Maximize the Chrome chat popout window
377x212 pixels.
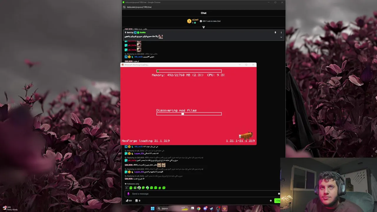275,2
